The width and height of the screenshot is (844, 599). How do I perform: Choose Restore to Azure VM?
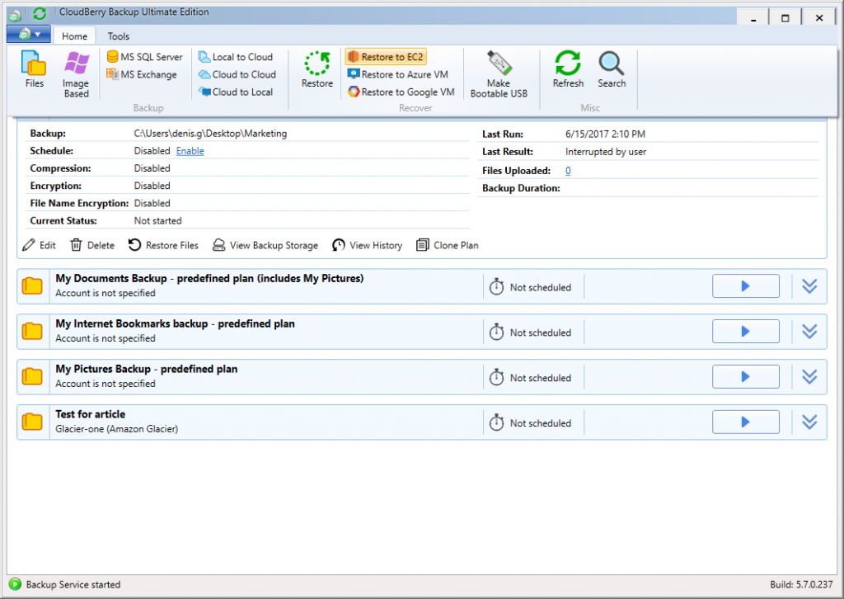pyautogui.click(x=401, y=74)
